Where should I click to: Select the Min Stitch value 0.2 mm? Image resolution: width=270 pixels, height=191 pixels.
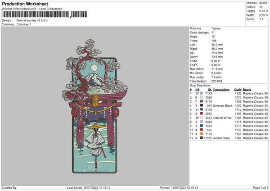pos(216,73)
